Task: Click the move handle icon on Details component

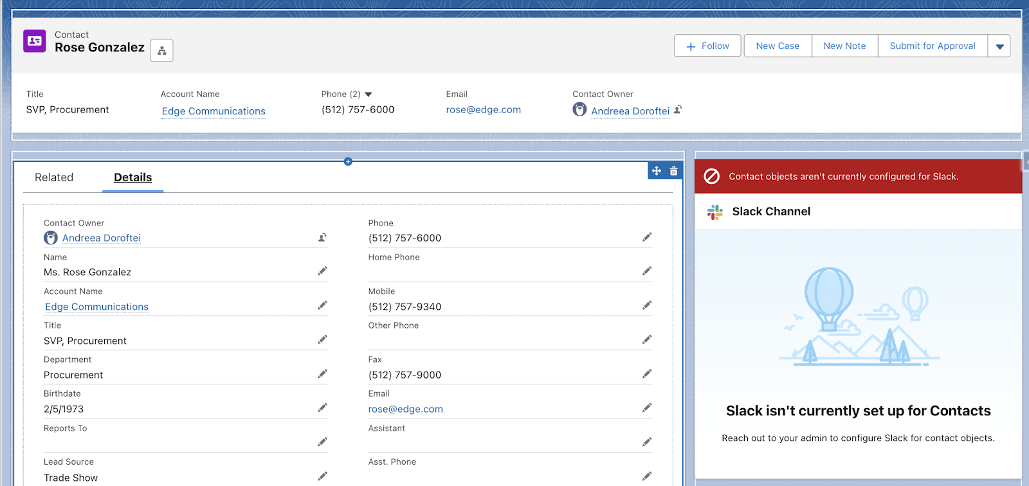Action: click(656, 171)
